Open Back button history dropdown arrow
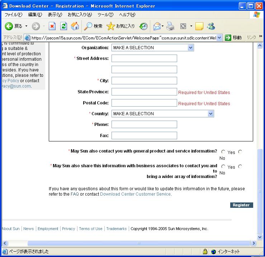Viewport: 265px width, 257px height. click(27, 26)
